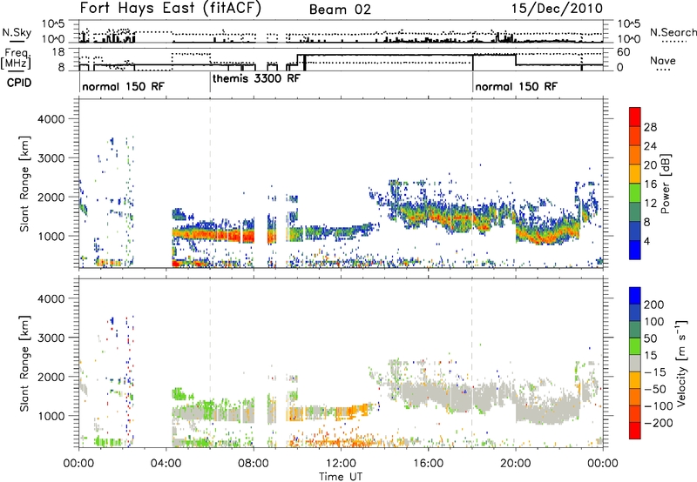697x482 pixels.
Task: Click the 'themis 3300 RF' CPID label
Action: [256, 79]
